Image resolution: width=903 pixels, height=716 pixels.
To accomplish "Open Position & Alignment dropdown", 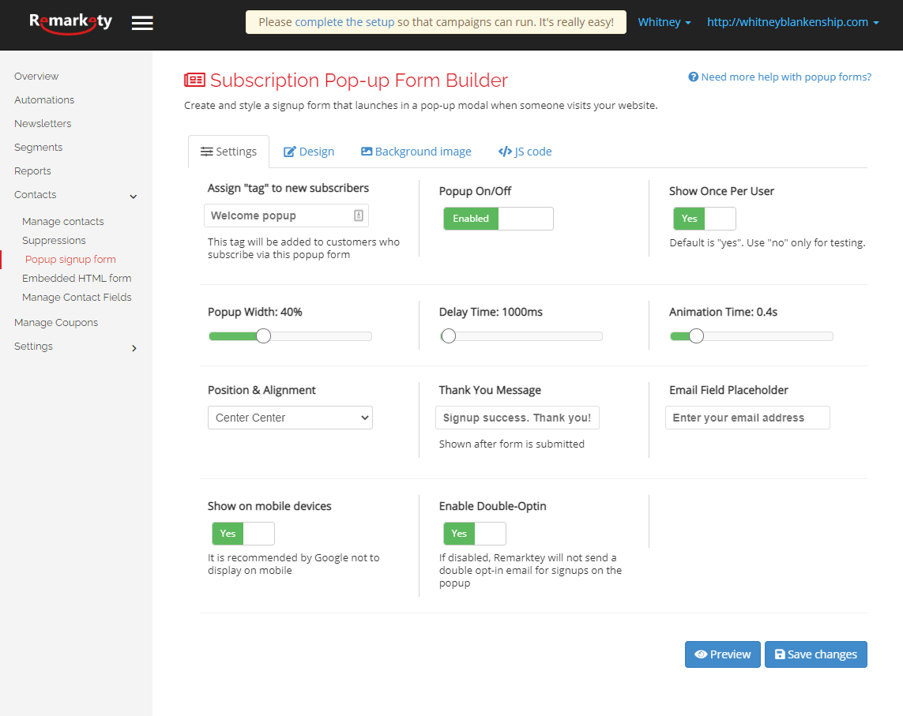I will (x=290, y=418).
